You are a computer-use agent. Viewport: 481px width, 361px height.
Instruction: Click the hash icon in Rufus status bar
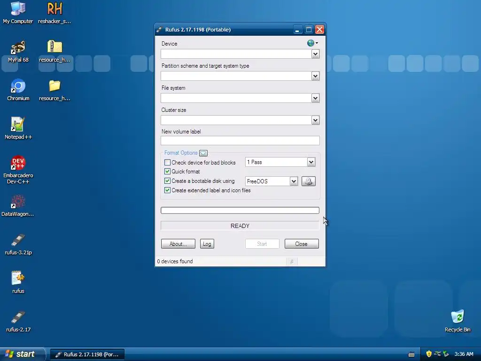292,261
